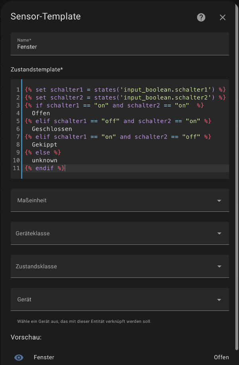Click the Geschlossen line in the template

52,129
